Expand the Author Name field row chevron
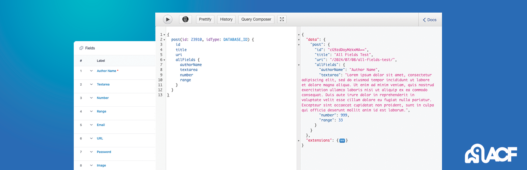The image size is (527, 170). tap(91, 71)
